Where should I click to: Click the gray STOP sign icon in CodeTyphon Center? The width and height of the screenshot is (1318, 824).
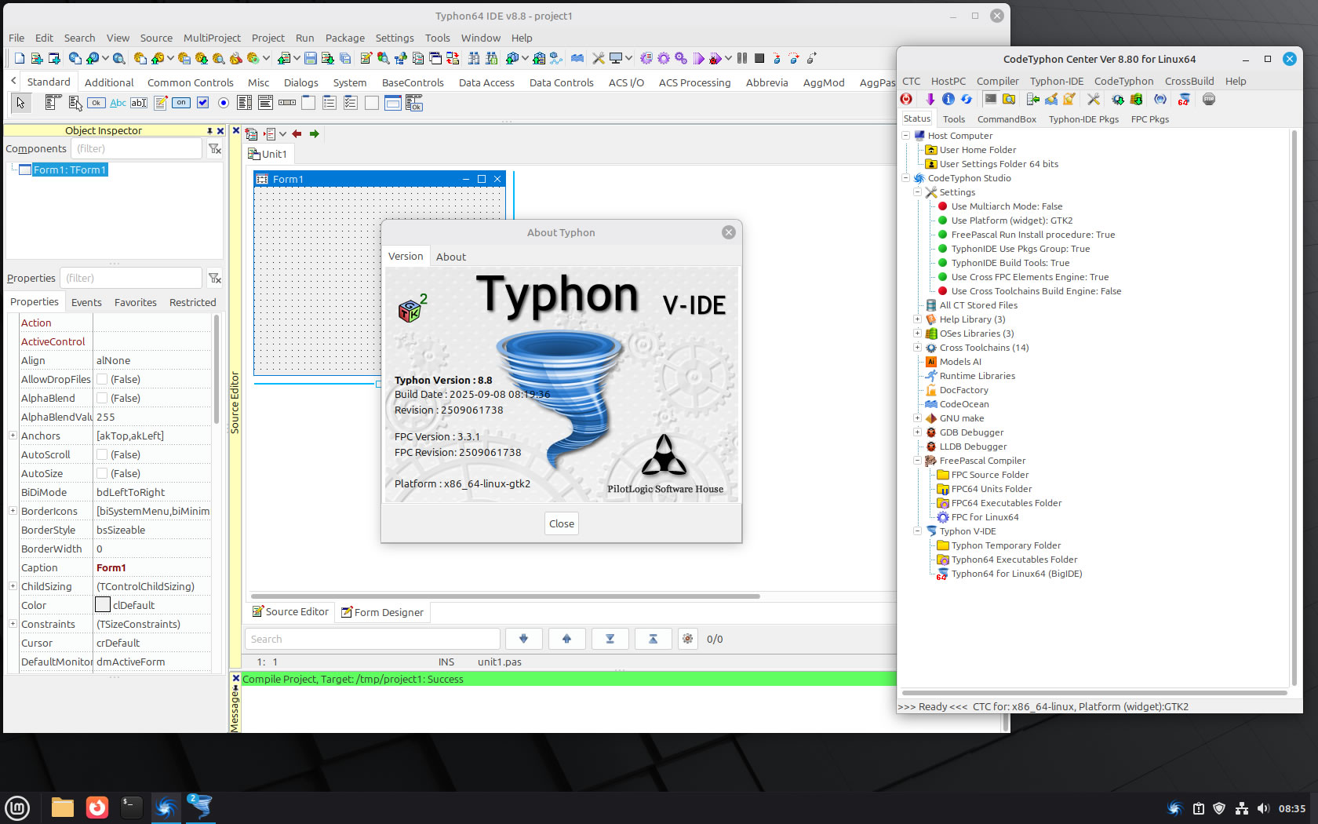coord(1209,99)
